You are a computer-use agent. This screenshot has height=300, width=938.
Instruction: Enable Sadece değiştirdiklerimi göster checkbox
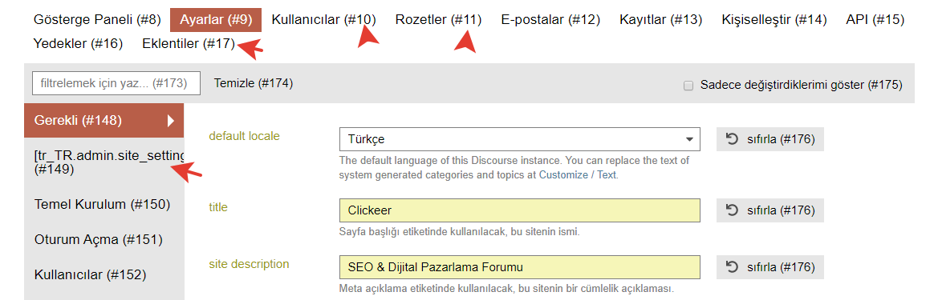click(688, 86)
